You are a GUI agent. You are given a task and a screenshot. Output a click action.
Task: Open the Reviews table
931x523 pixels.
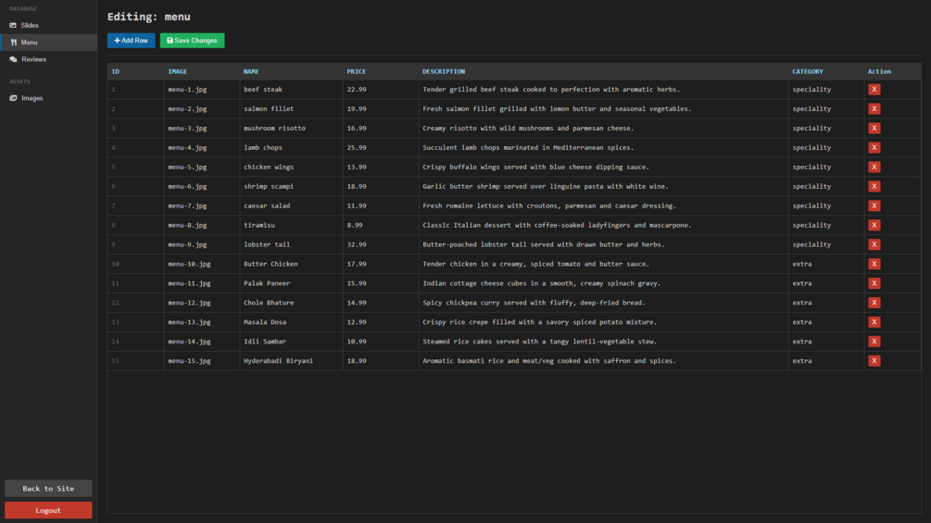(49, 59)
